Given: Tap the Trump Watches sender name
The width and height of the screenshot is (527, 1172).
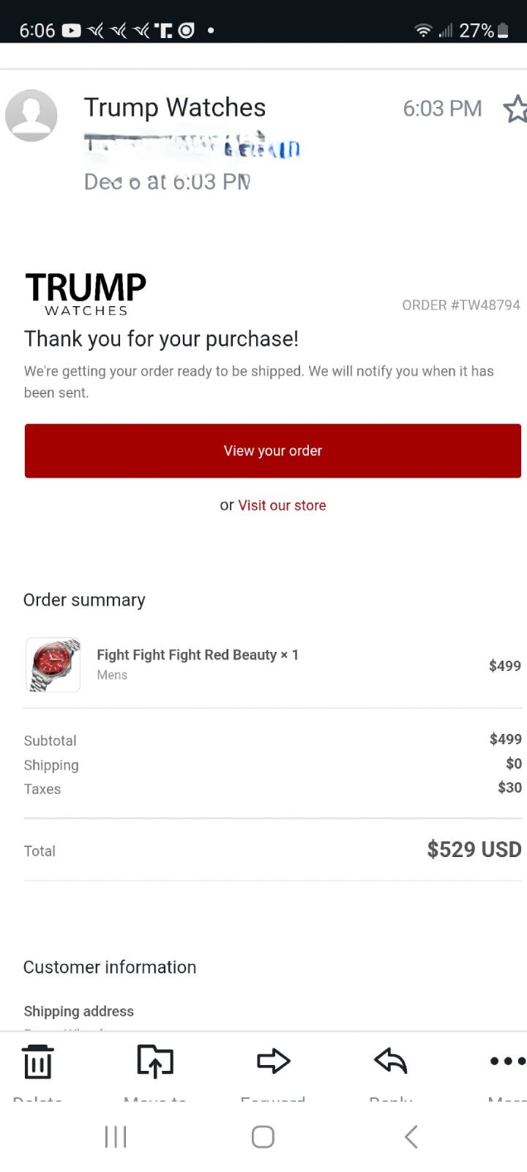Looking at the screenshot, I should 174,108.
